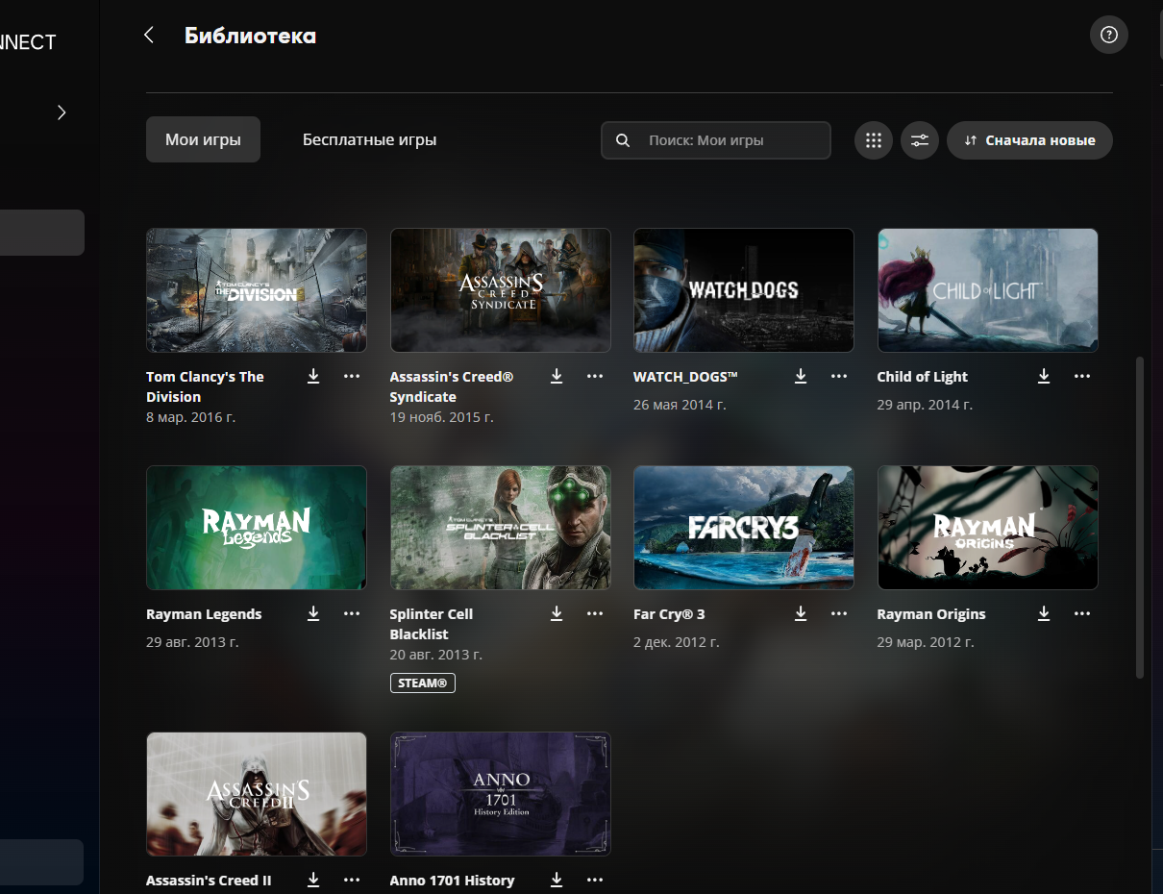Click the Splinter Cell Blacklist title text
The width and height of the screenshot is (1163, 894).
432,624
